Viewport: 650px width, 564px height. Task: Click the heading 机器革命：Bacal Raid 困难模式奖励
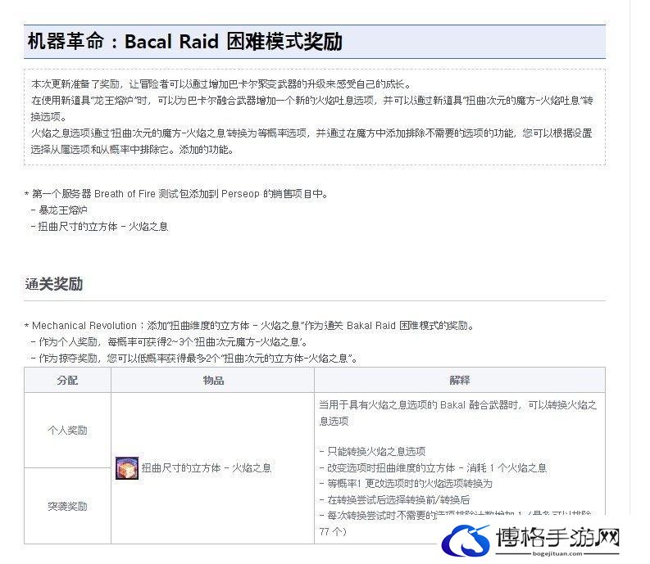[185, 42]
